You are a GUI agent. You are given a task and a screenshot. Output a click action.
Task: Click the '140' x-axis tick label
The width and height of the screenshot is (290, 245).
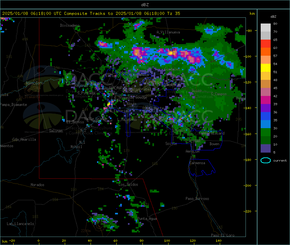coord(218,240)
